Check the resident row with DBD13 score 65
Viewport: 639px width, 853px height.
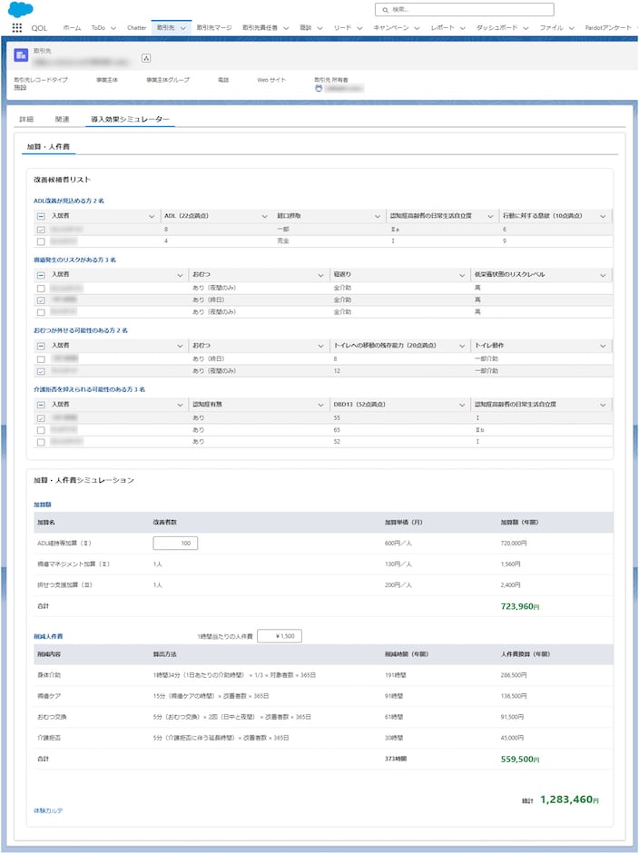click(41, 430)
